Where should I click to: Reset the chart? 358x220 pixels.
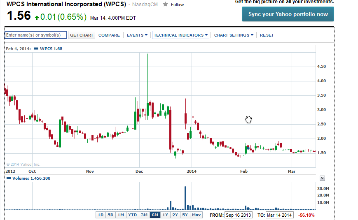(x=267, y=35)
